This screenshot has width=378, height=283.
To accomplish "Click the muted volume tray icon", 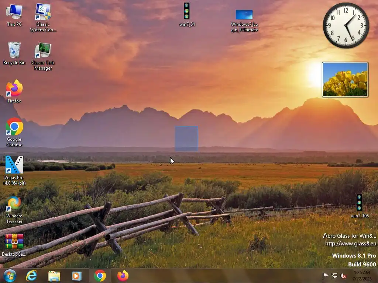I will [x=343, y=276].
